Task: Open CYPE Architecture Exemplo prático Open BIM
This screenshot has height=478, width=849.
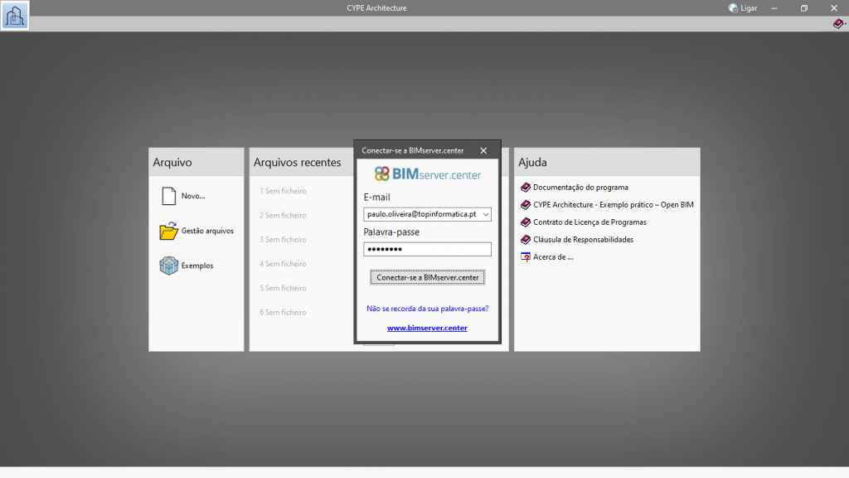Action: [613, 205]
